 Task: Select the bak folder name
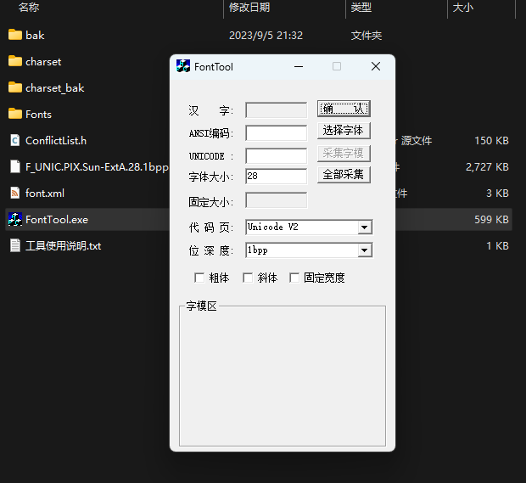point(35,36)
